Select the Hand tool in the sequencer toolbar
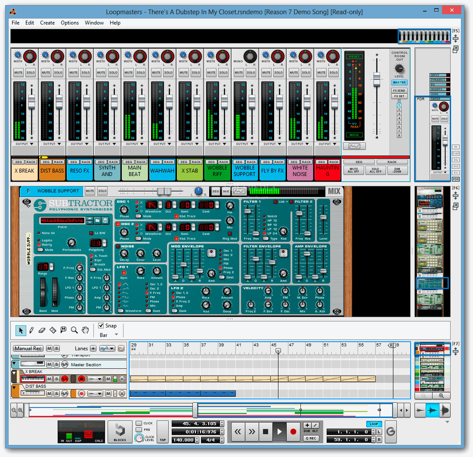The width and height of the screenshot is (473, 457). 85,330
